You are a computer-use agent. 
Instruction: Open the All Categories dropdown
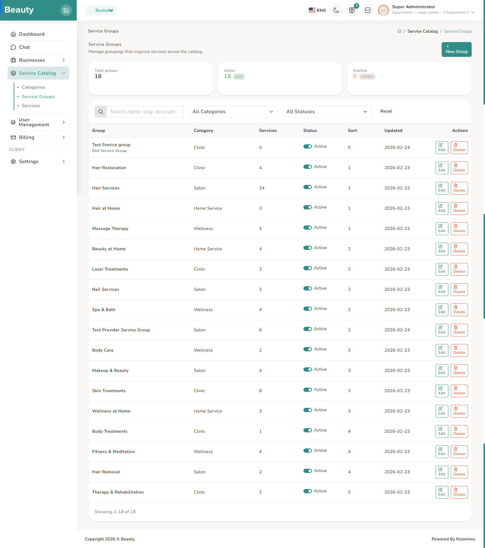click(x=233, y=111)
